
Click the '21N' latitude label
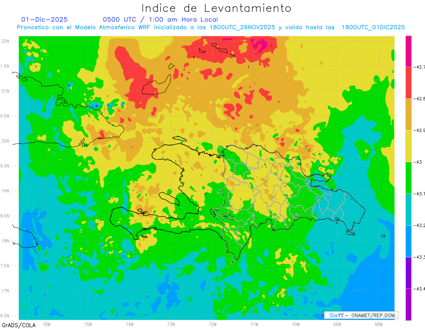point(5,91)
